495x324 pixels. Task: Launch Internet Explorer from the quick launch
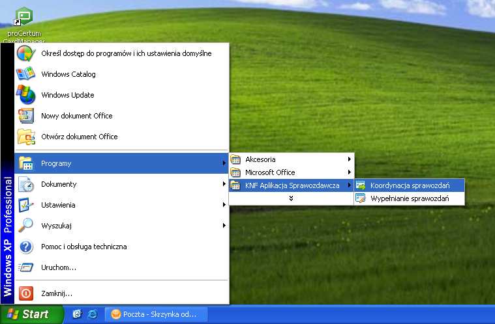click(x=93, y=314)
